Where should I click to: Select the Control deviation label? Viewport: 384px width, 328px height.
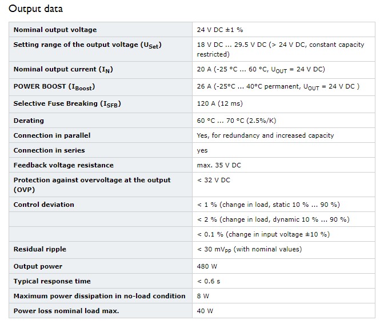43,205
